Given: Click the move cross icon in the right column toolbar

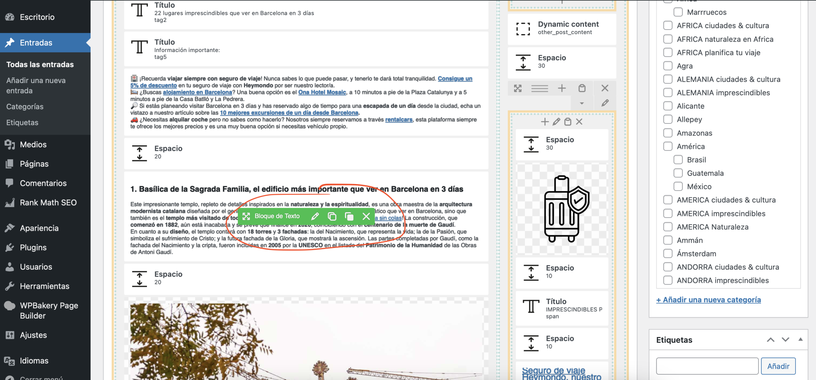Looking at the screenshot, I should (x=518, y=88).
